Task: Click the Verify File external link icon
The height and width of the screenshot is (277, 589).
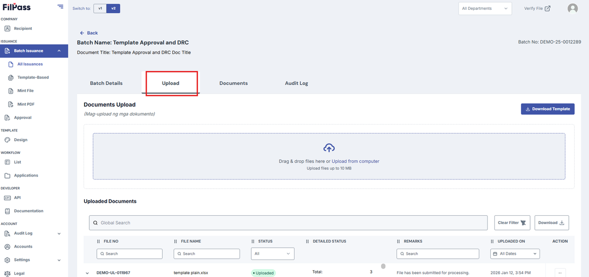Action: point(547,8)
